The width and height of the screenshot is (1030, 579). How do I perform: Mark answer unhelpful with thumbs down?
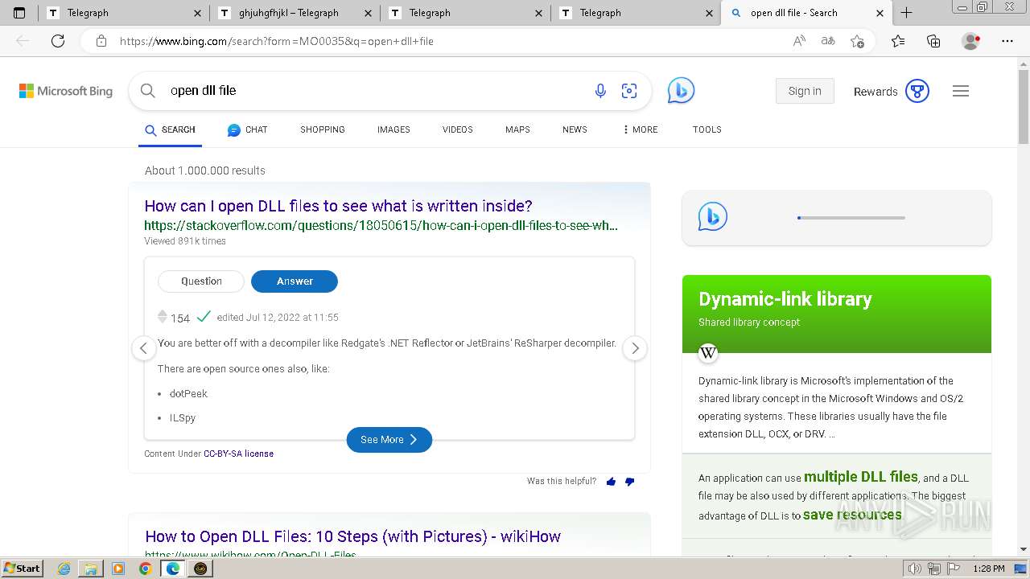point(629,481)
